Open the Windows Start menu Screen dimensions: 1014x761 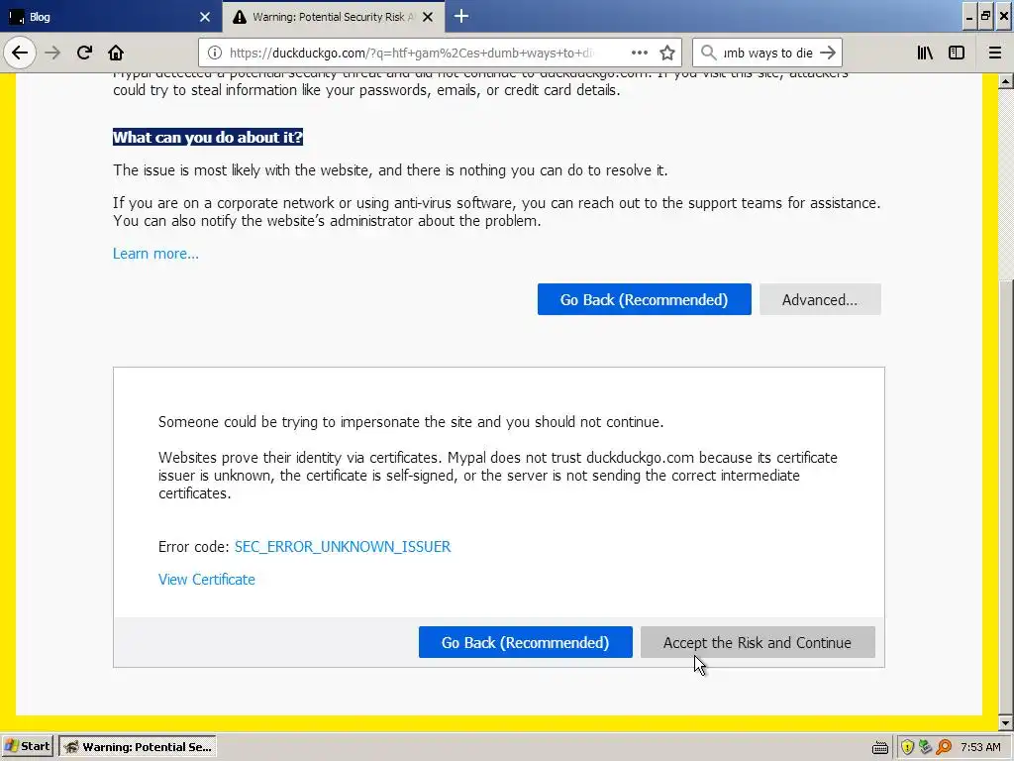[x=27, y=747]
